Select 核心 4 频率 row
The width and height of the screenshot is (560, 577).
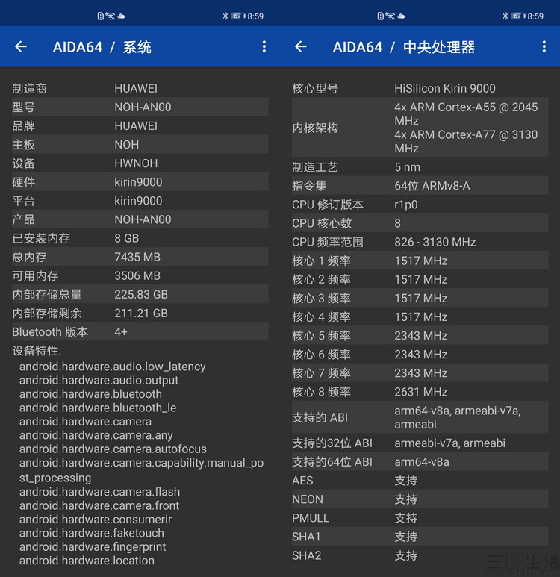pos(420,317)
